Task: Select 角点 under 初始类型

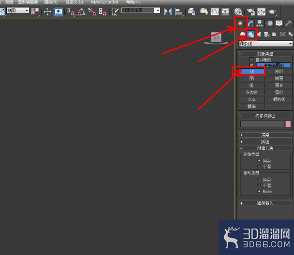Action: click(259, 160)
